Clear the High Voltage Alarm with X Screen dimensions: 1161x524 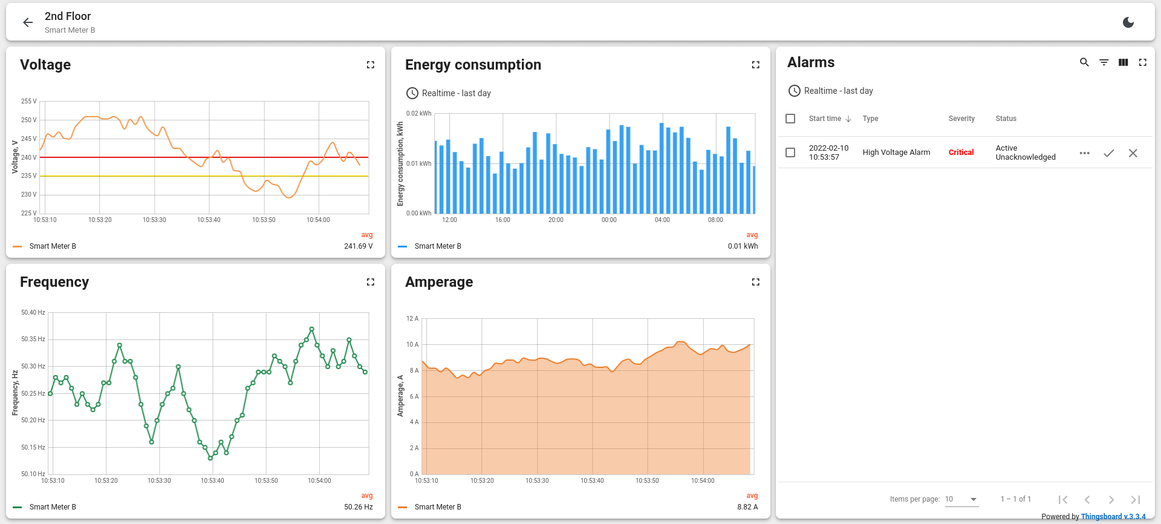[x=1133, y=153]
